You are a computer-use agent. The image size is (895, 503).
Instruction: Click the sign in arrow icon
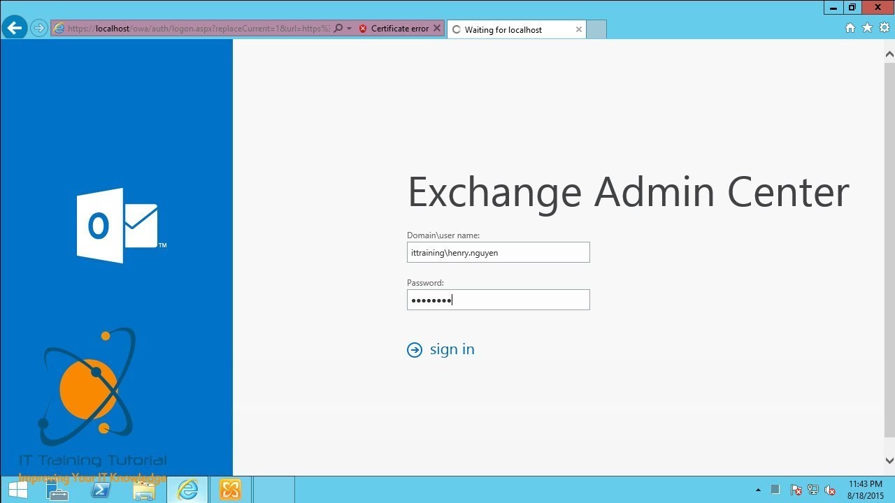(x=415, y=350)
